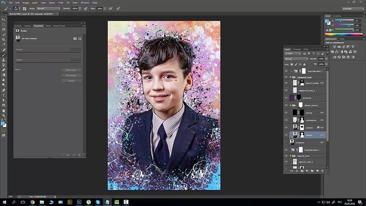This screenshot has width=366, height=206.
Task: Toggle pressure for size button
Action: [x=118, y=9]
